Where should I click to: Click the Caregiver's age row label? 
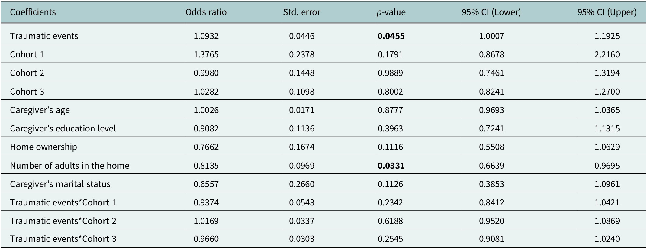click(x=40, y=110)
